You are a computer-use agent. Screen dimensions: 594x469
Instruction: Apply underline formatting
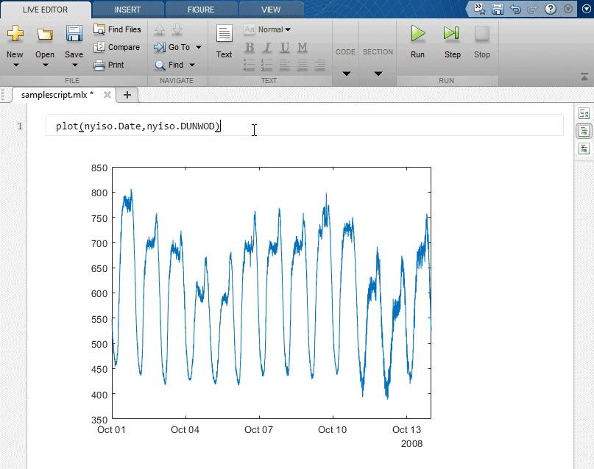tap(284, 47)
